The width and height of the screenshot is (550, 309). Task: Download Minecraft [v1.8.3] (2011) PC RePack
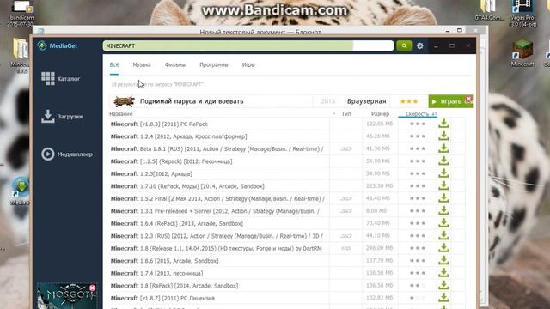pos(443,124)
